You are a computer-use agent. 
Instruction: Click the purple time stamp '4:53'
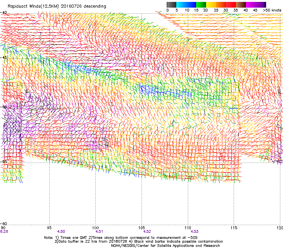(x=194, y=232)
